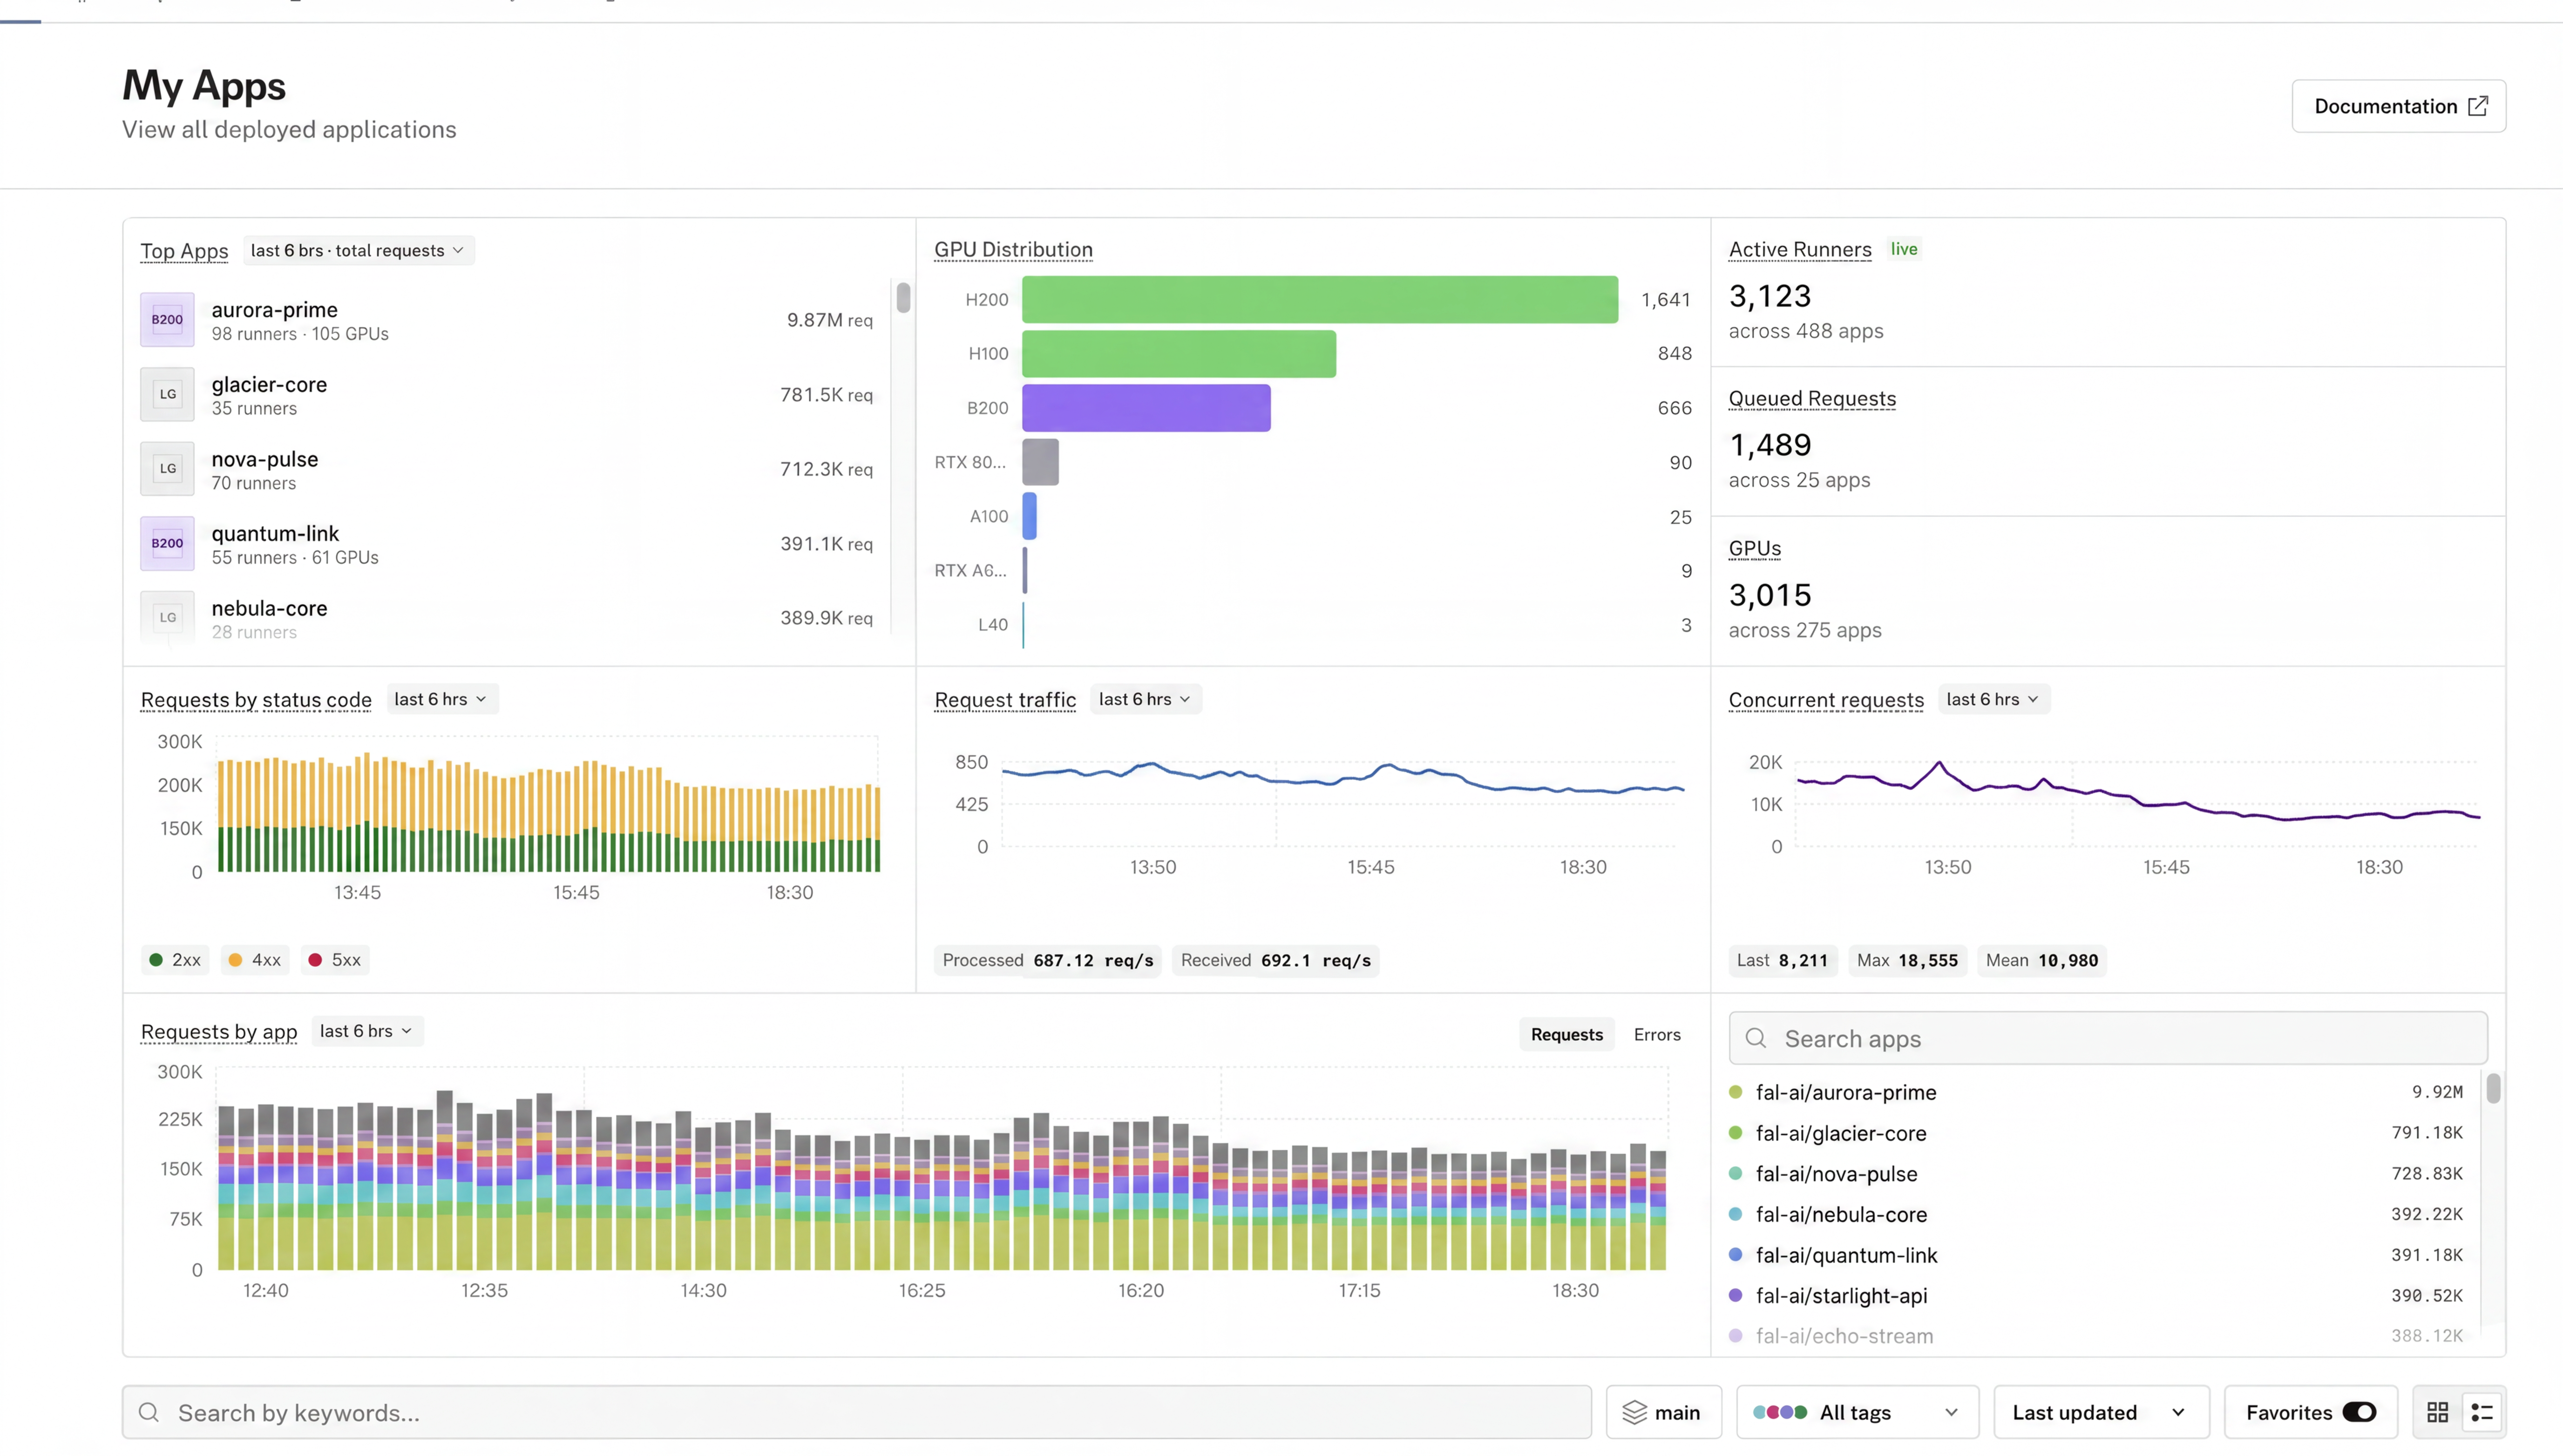Viewport: 2563px width, 1456px height.
Task: Toggle the 4xx legend series
Action: pyautogui.click(x=254, y=960)
